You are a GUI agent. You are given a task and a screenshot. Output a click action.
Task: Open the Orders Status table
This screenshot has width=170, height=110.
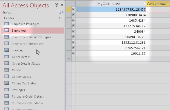click(x=21, y=77)
